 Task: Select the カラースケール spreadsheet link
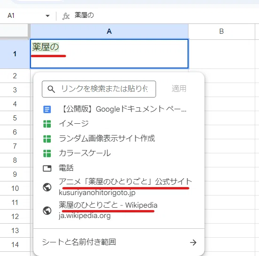(119, 153)
